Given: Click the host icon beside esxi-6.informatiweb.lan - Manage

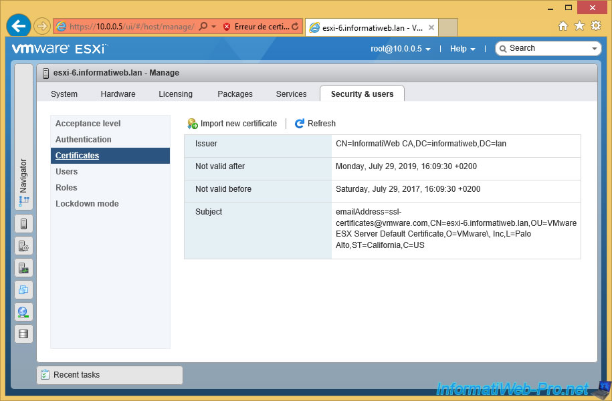Looking at the screenshot, I should pos(45,73).
